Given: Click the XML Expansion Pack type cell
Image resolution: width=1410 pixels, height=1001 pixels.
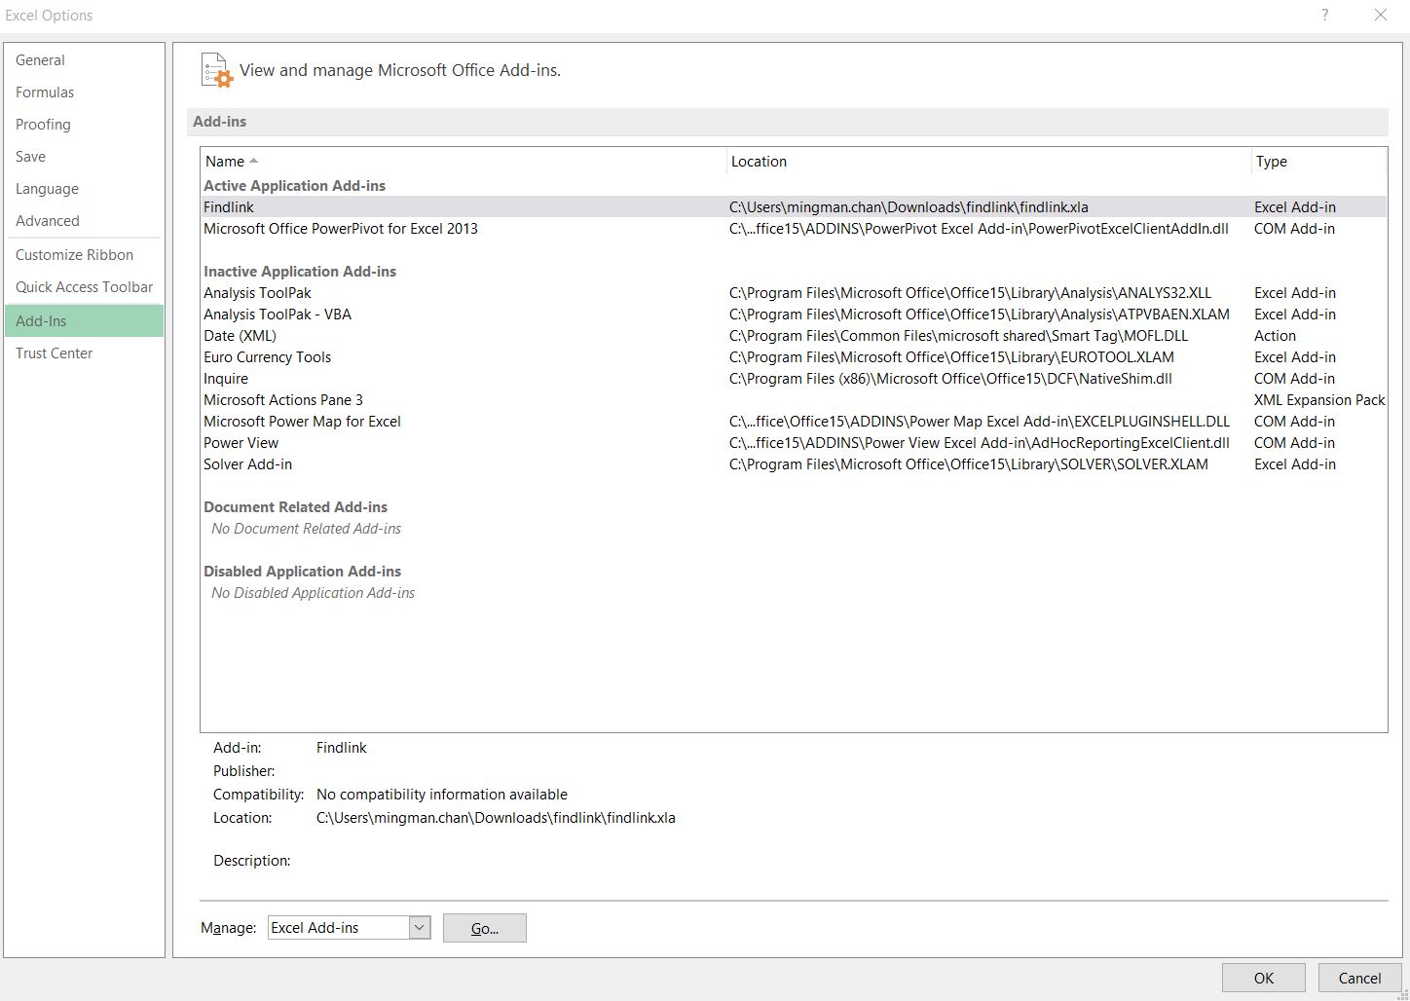Looking at the screenshot, I should pyautogui.click(x=1319, y=400).
